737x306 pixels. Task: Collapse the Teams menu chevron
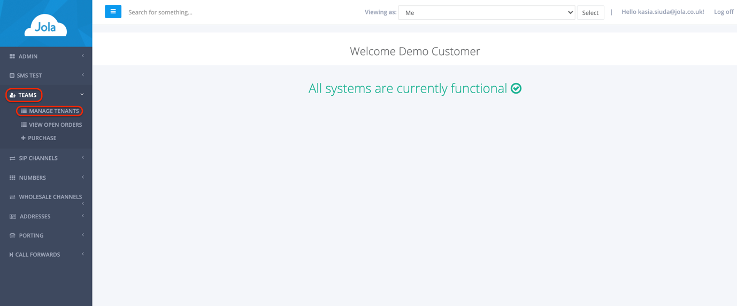point(82,94)
